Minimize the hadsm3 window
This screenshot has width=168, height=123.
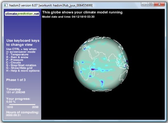[144, 4]
